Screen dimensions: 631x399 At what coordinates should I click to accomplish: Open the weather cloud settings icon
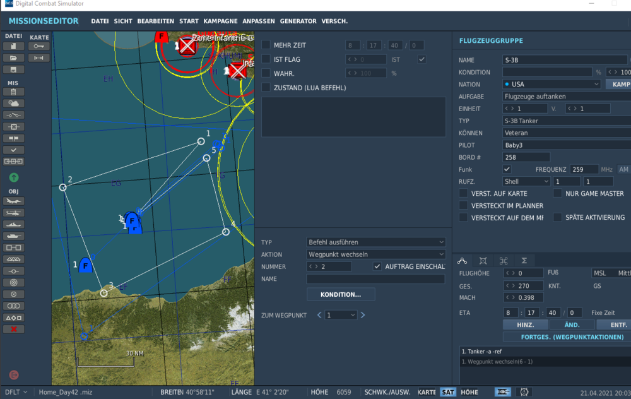click(14, 103)
